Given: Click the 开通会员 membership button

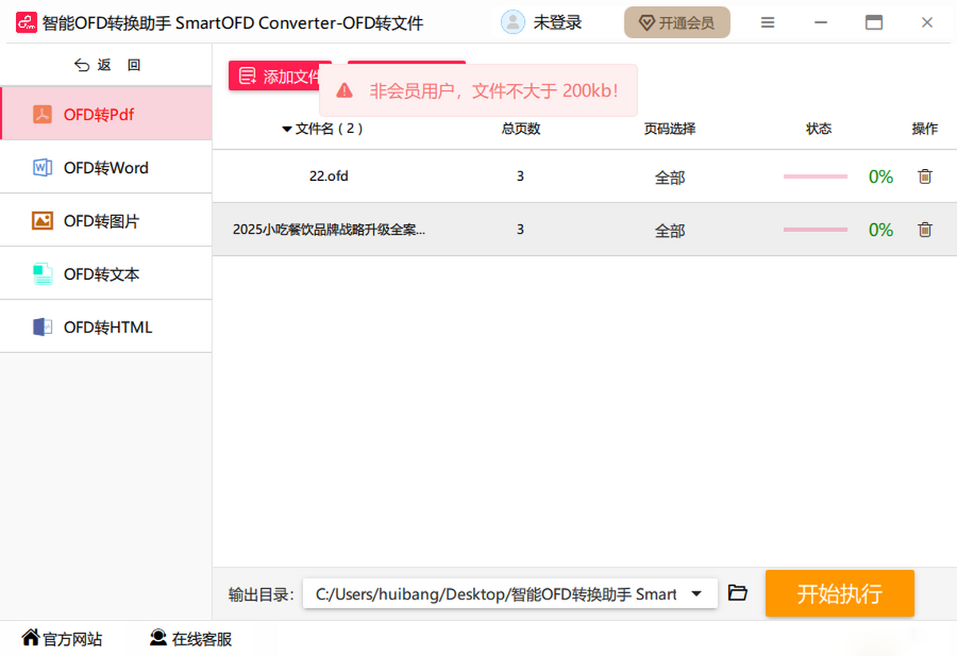Looking at the screenshot, I should click(676, 23).
